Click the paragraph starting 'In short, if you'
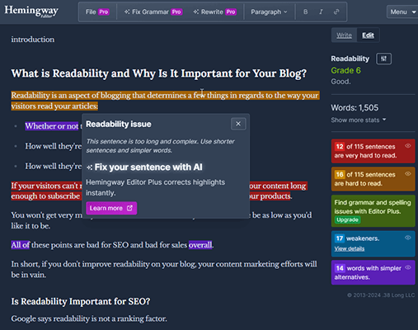 164,269
